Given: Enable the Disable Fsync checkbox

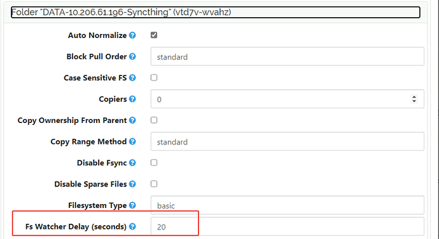Looking at the screenshot, I should click(154, 162).
